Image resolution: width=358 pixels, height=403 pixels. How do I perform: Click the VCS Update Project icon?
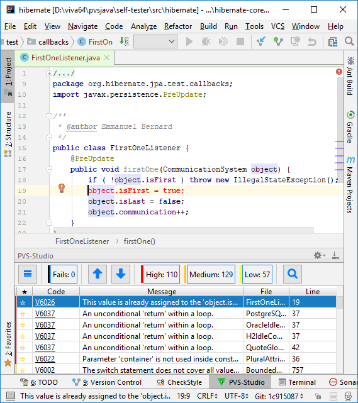pyautogui.click(x=261, y=41)
